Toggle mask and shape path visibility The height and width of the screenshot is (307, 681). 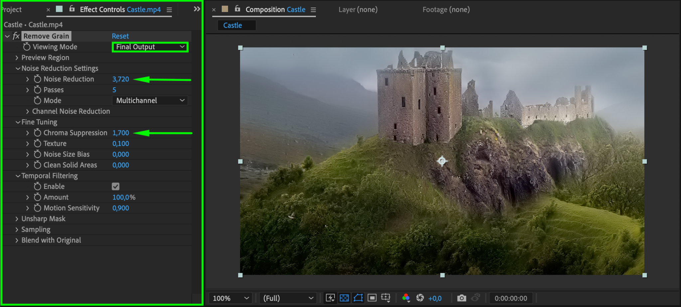[x=358, y=298]
